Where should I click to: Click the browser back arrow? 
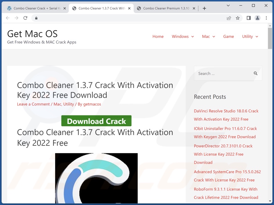(x=8, y=18)
